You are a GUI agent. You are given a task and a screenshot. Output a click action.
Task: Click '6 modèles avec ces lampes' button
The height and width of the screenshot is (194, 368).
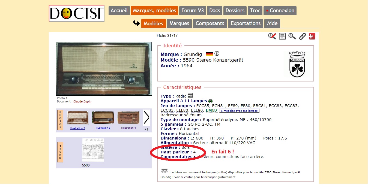(239, 111)
